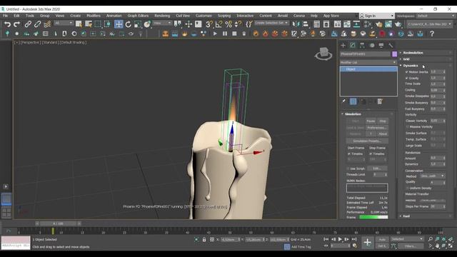Activate the Select and Scale tool

(138, 24)
